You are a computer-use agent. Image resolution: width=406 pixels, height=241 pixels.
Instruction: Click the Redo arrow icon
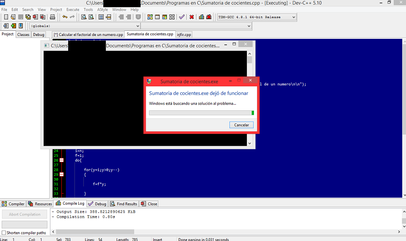72,17
